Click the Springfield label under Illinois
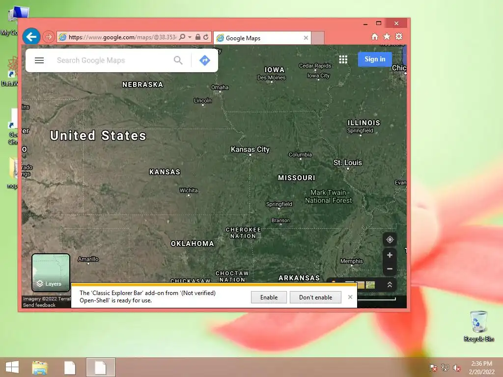 [x=360, y=131]
